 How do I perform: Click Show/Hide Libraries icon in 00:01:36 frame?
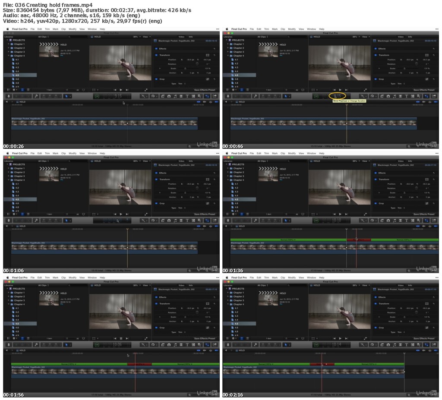point(228,214)
